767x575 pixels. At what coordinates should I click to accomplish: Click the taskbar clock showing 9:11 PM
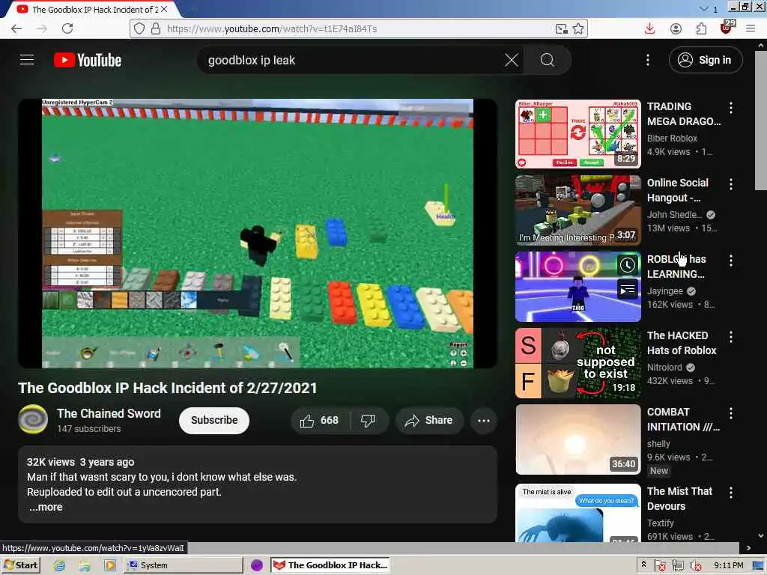[728, 565]
